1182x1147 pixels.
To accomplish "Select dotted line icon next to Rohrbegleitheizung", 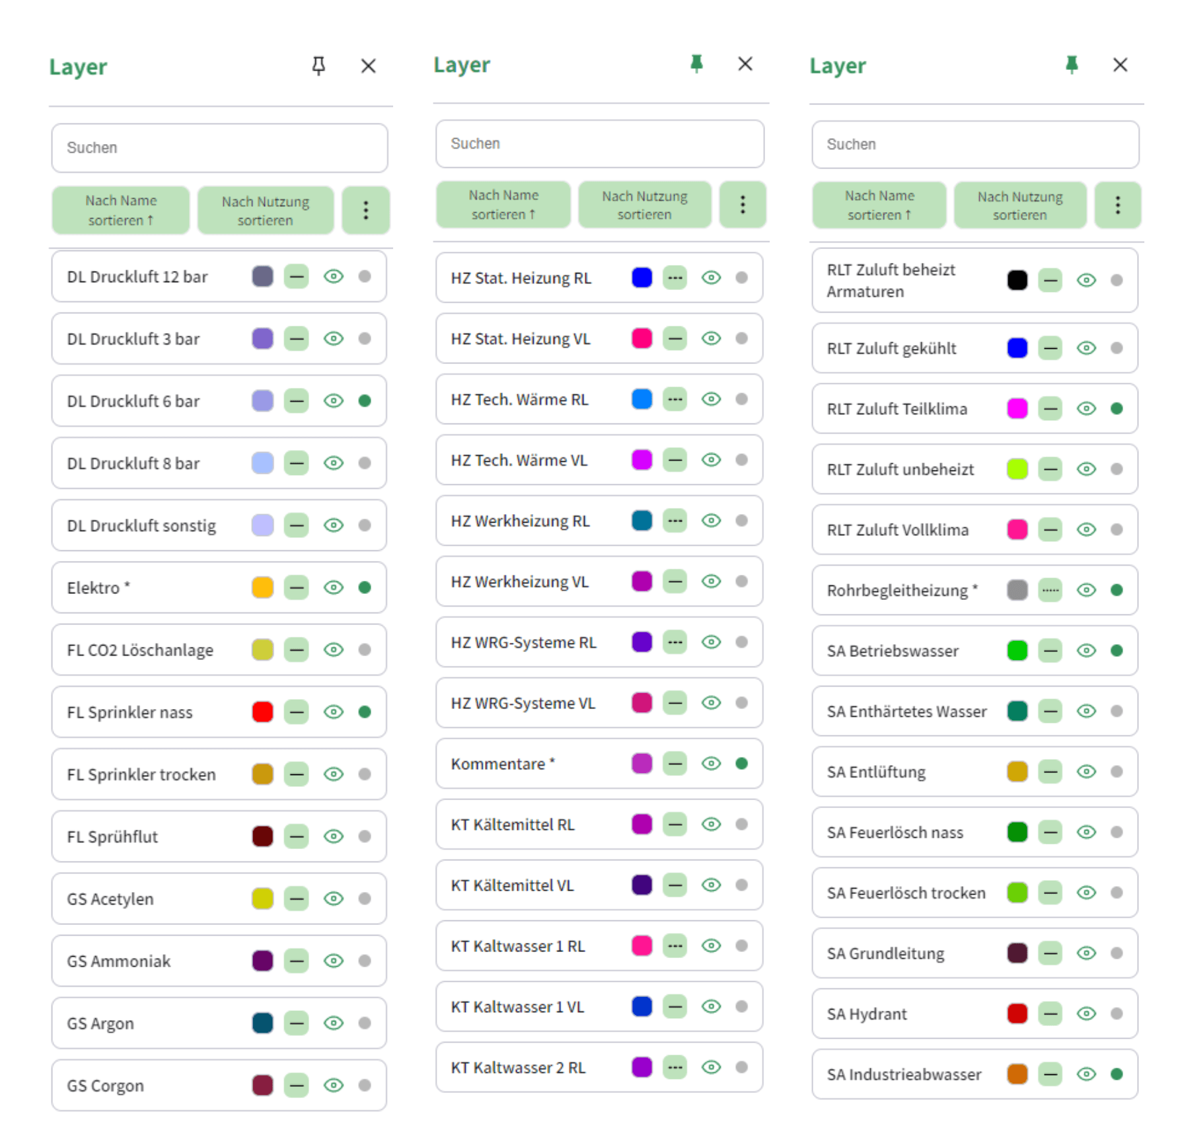I will (1050, 590).
